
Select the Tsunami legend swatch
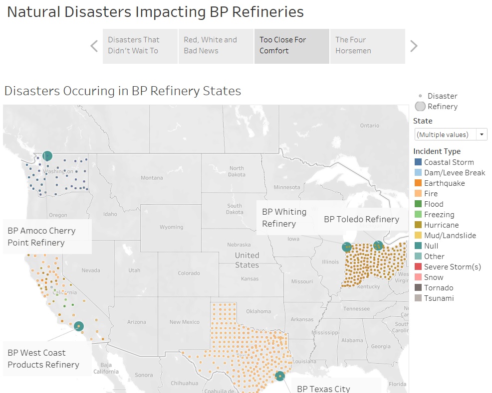418,298
